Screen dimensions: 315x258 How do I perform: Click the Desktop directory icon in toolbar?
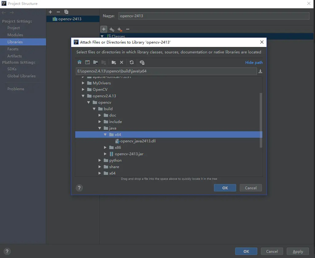point(87,62)
